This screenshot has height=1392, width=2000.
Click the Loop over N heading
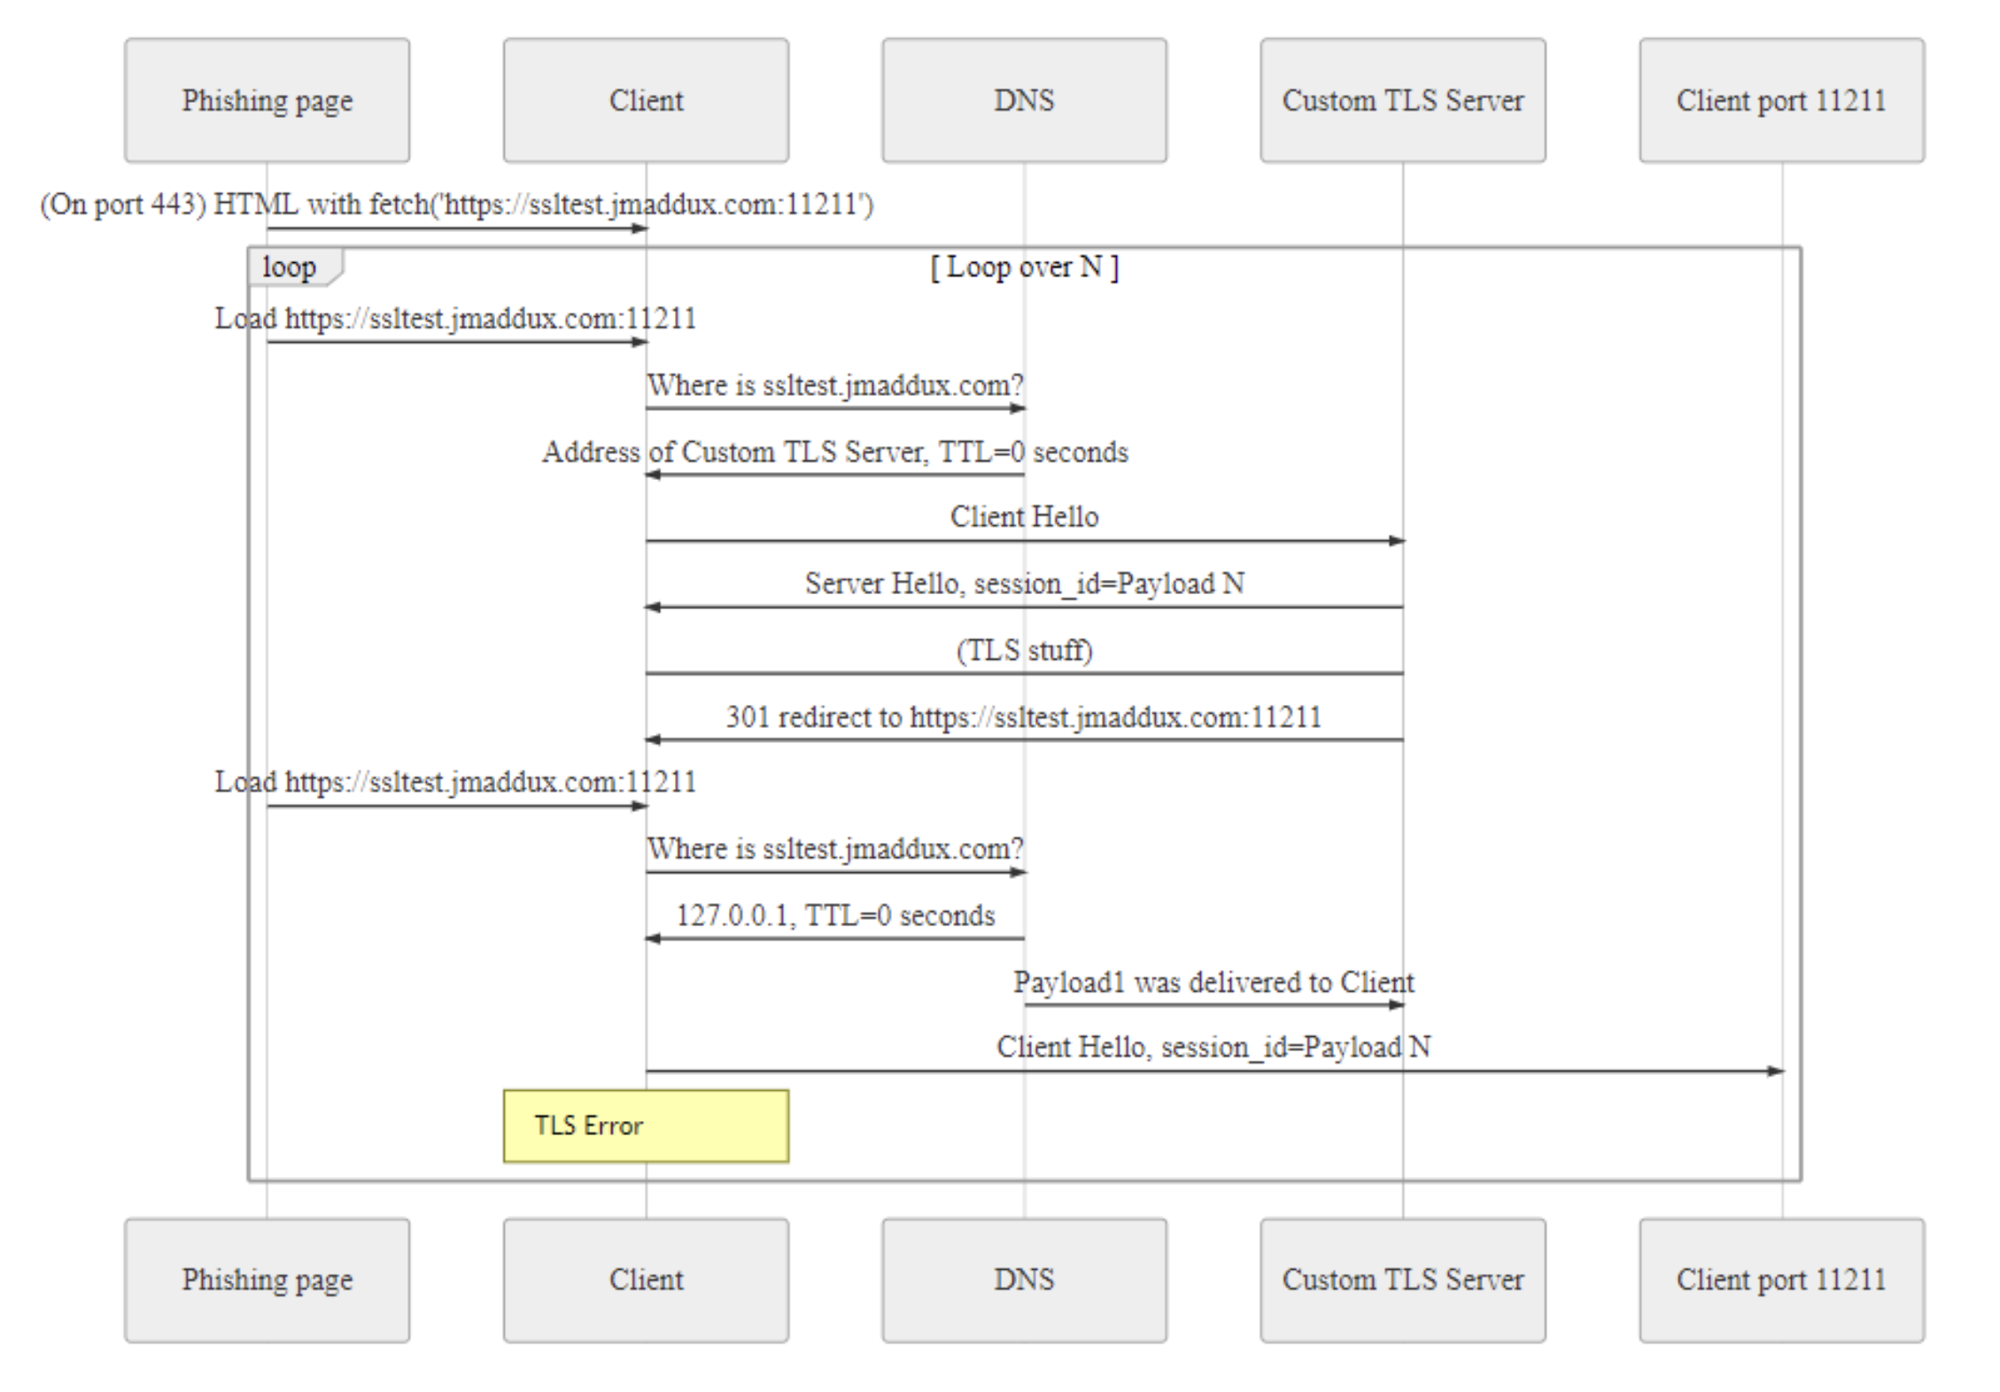[x=1025, y=267]
